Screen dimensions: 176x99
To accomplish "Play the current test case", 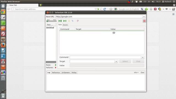I will (65, 21).
